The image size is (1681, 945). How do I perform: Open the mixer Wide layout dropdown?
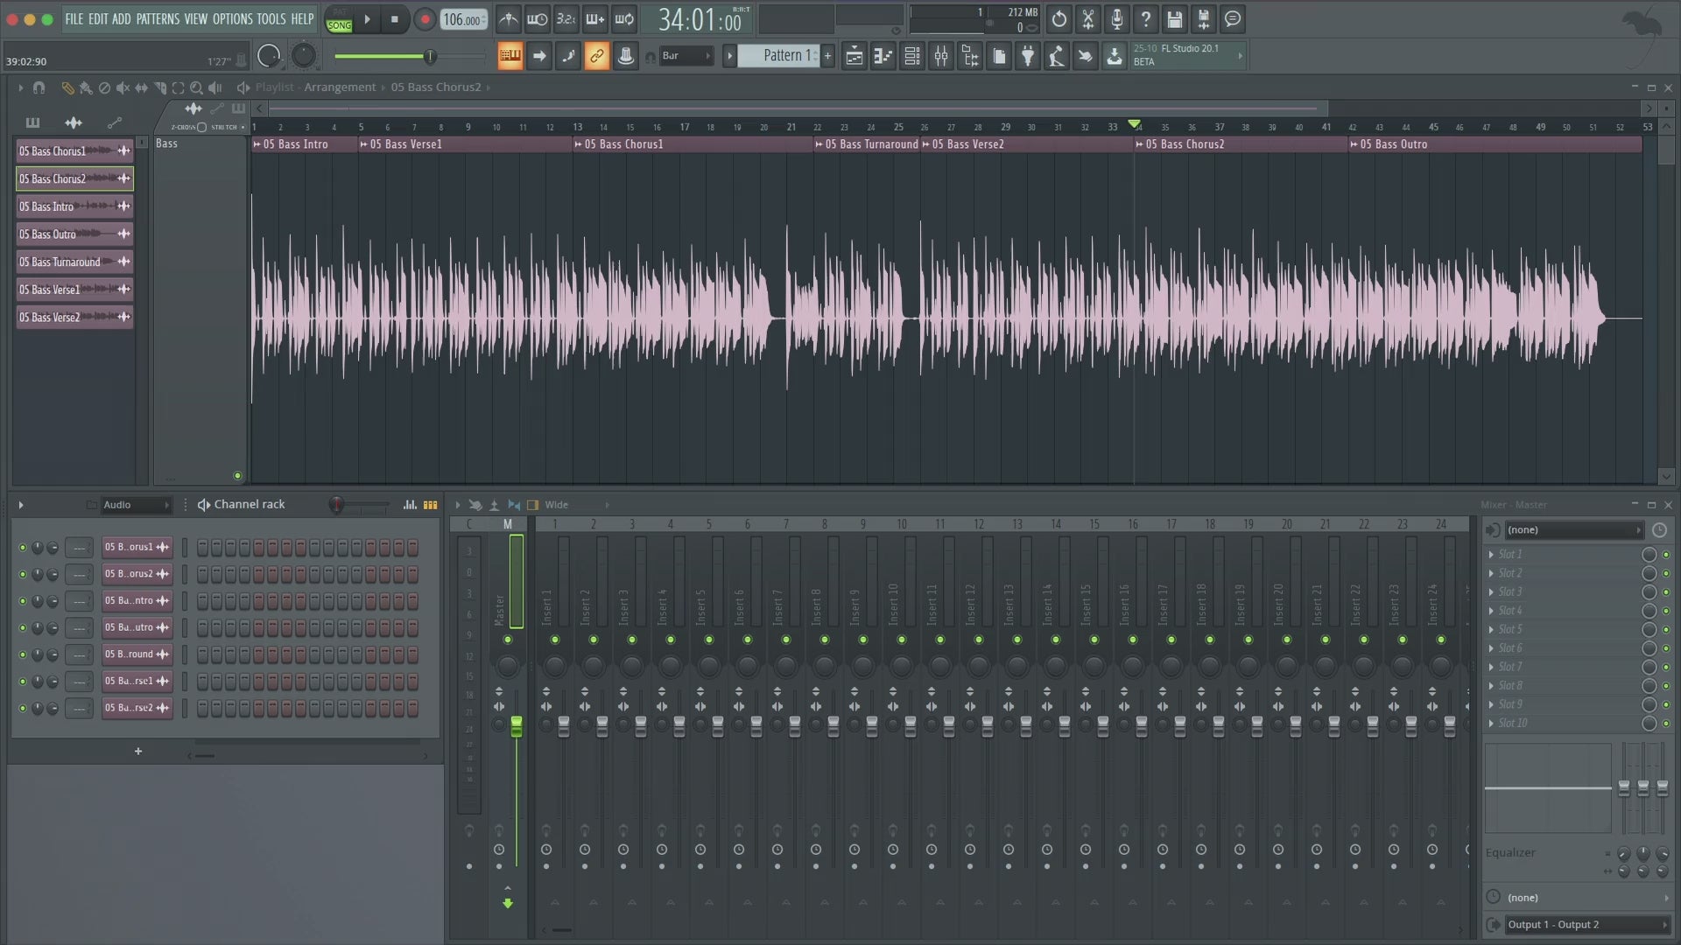coord(576,505)
